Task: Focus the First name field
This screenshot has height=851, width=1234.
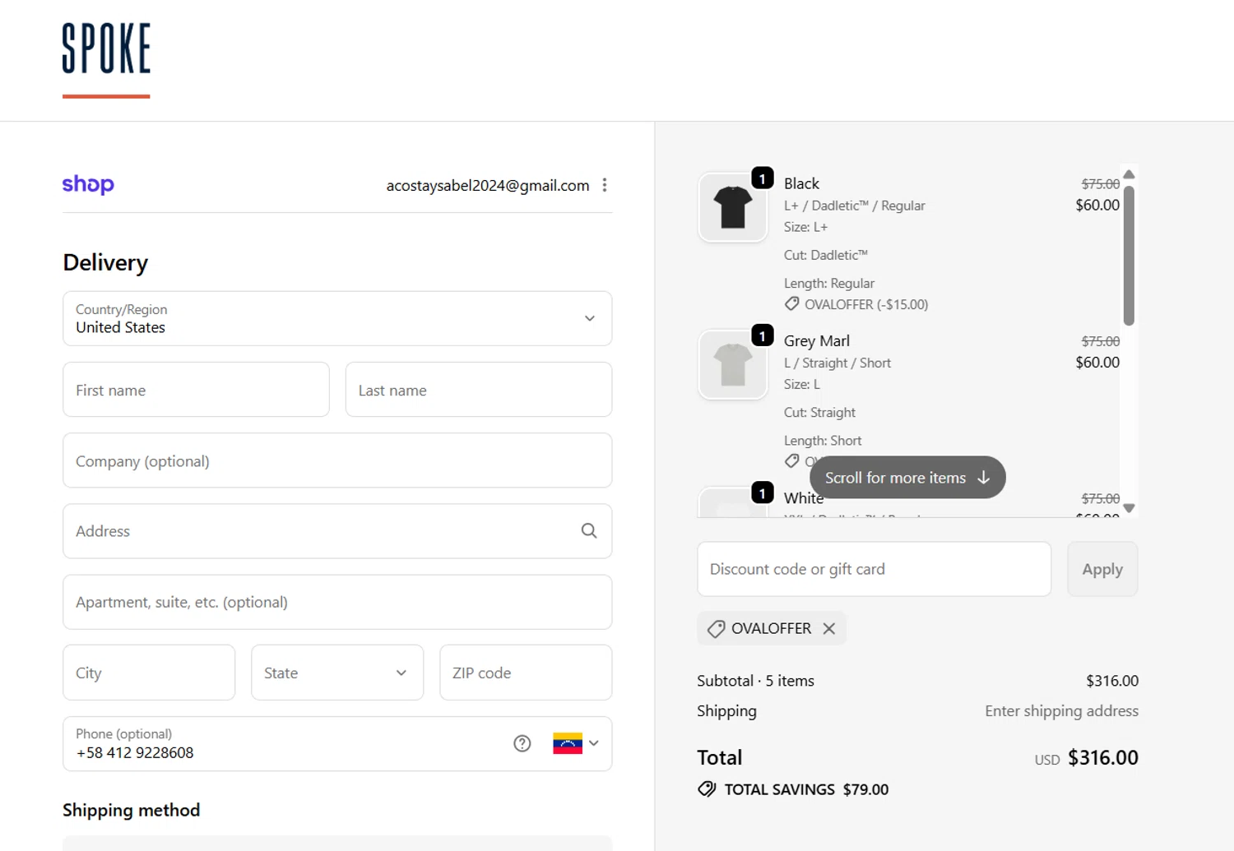Action: point(196,390)
